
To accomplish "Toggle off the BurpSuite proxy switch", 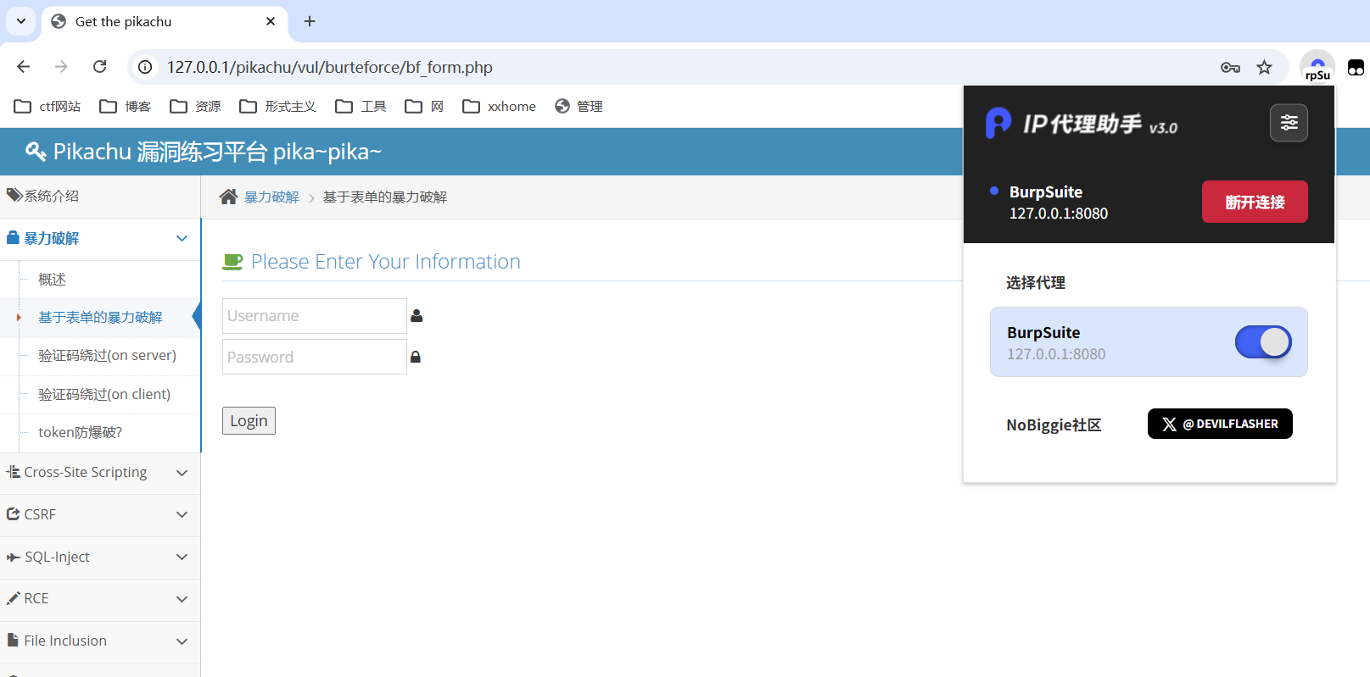I will pyautogui.click(x=1263, y=342).
